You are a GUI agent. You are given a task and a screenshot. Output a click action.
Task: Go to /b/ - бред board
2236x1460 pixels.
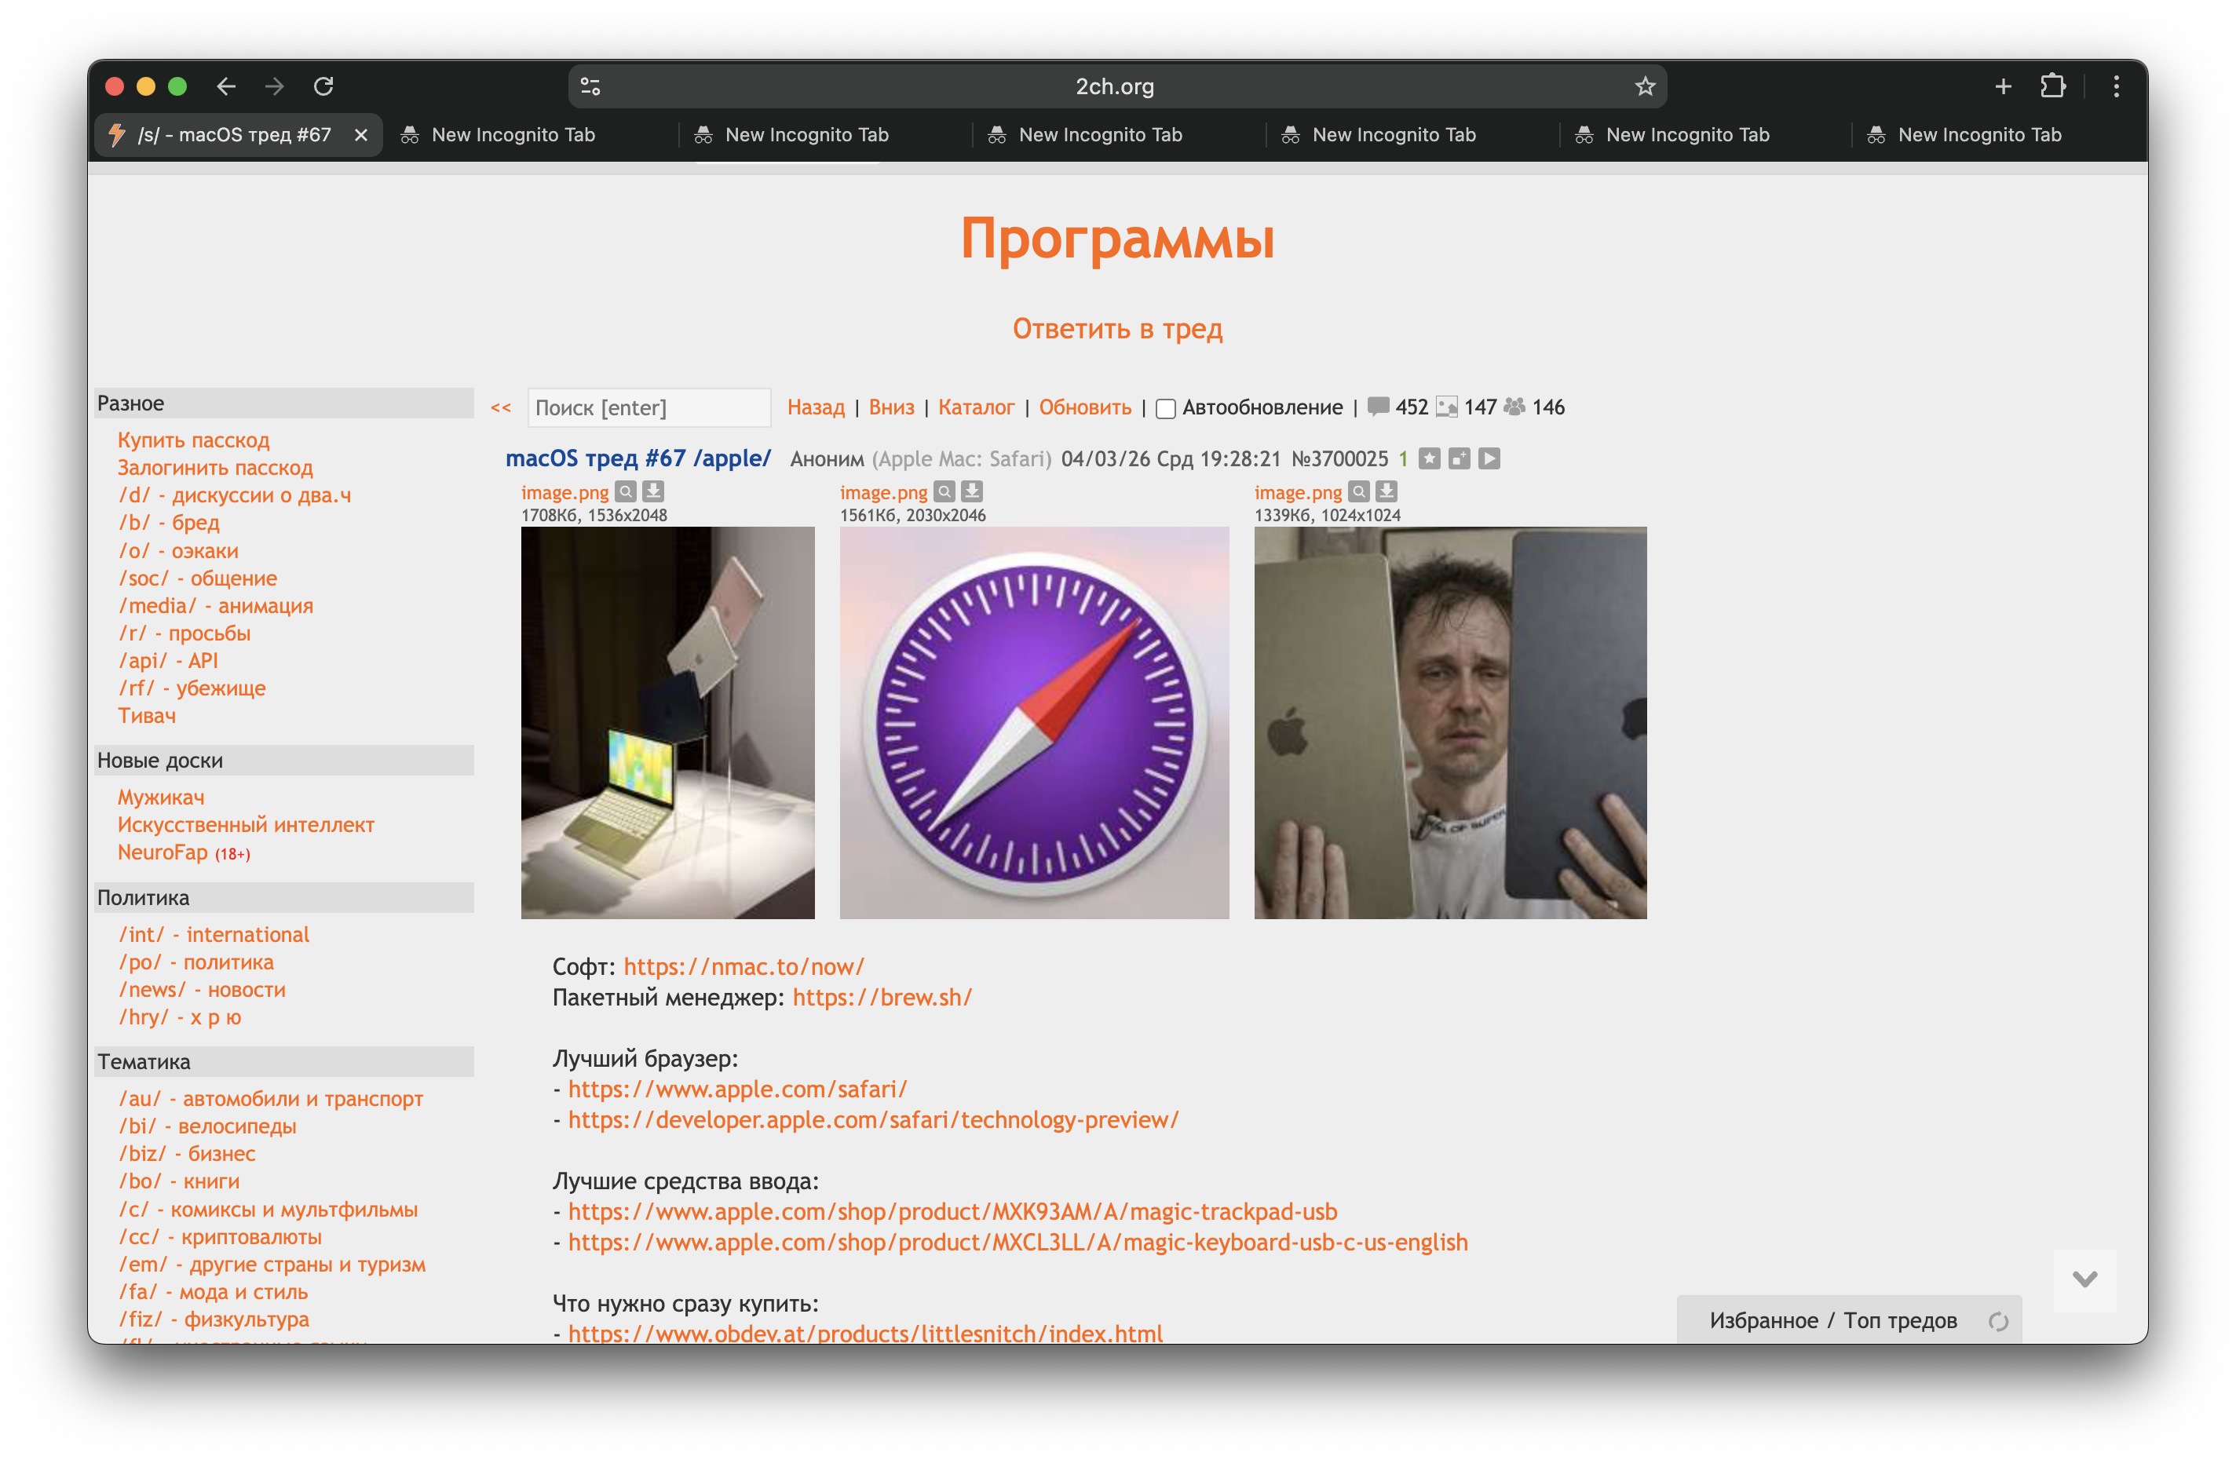[x=169, y=522]
